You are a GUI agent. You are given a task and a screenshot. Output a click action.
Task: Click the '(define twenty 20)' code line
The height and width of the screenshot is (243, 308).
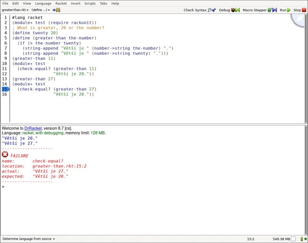point(35,33)
